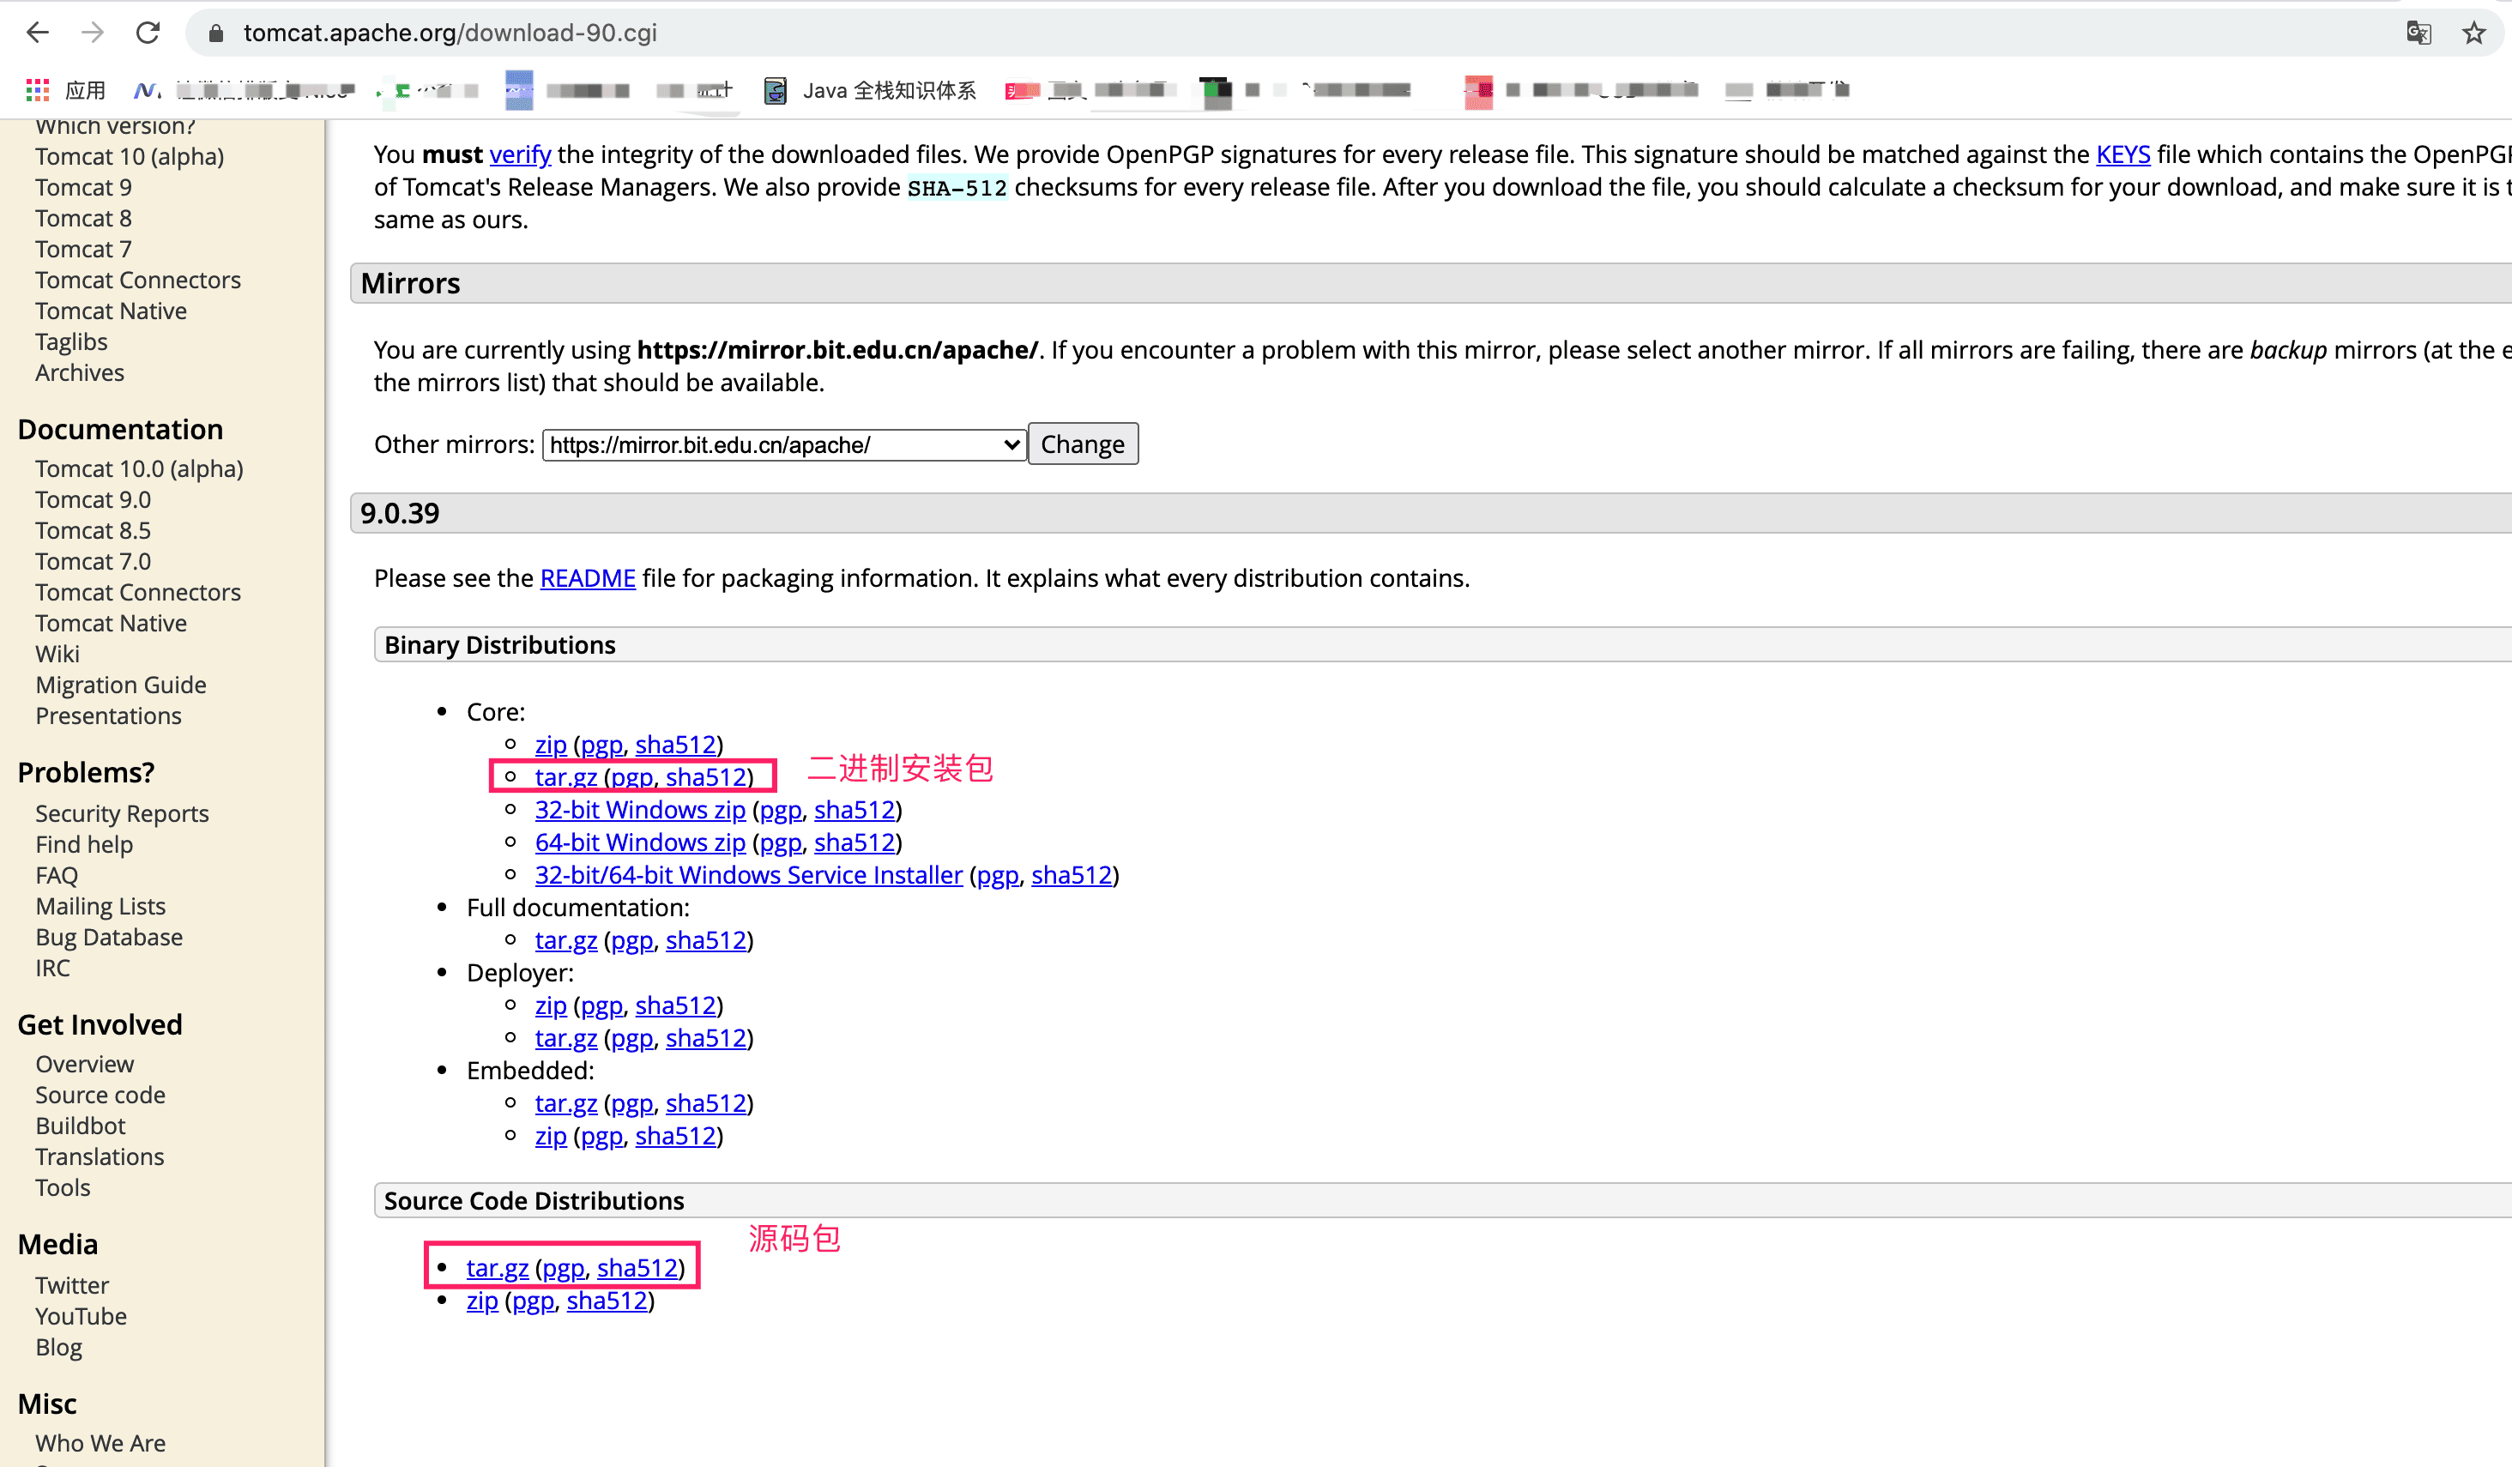Reload the page with refresh icon
The height and width of the screenshot is (1467, 2512).
pyautogui.click(x=148, y=33)
